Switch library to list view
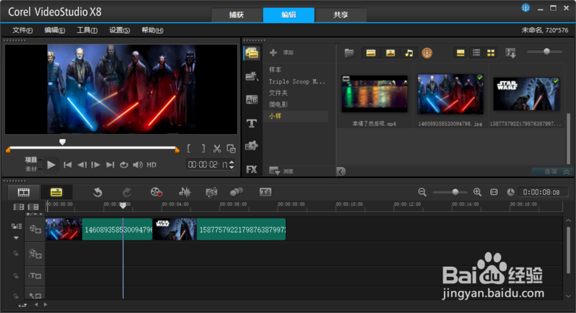 click(476, 53)
